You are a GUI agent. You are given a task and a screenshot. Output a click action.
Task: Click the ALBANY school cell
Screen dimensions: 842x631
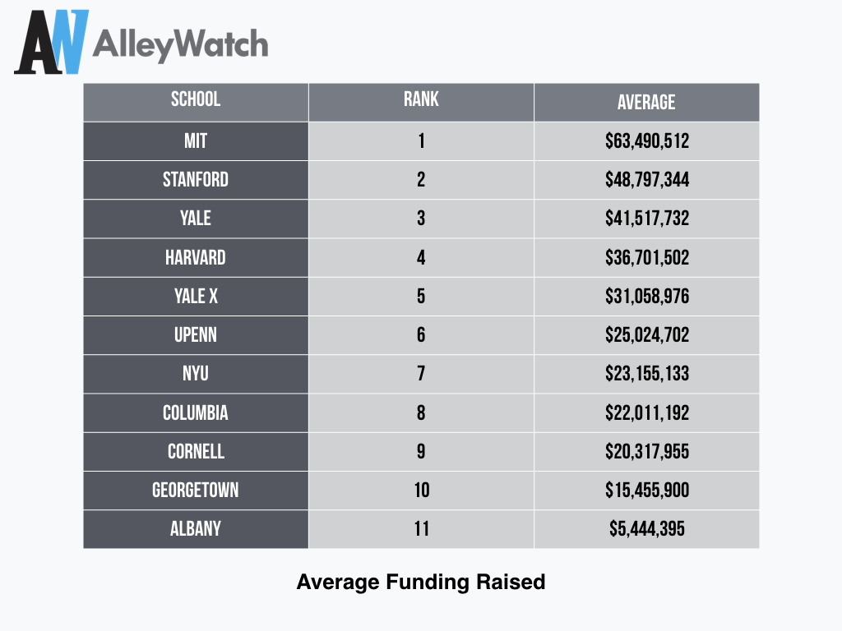point(196,529)
